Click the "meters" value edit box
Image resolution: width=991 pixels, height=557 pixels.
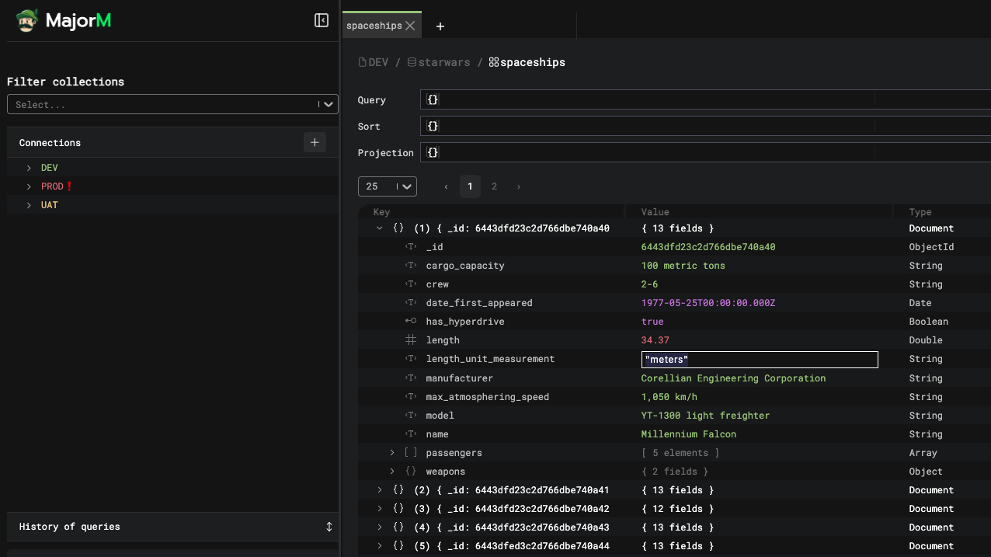pyautogui.click(x=760, y=360)
